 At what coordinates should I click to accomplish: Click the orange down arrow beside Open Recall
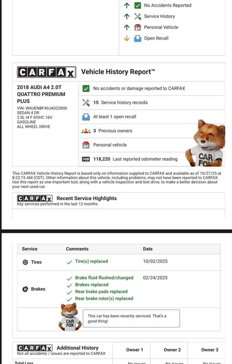click(127, 38)
